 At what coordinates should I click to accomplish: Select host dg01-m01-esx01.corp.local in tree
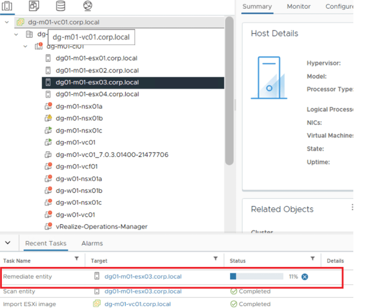point(96,58)
